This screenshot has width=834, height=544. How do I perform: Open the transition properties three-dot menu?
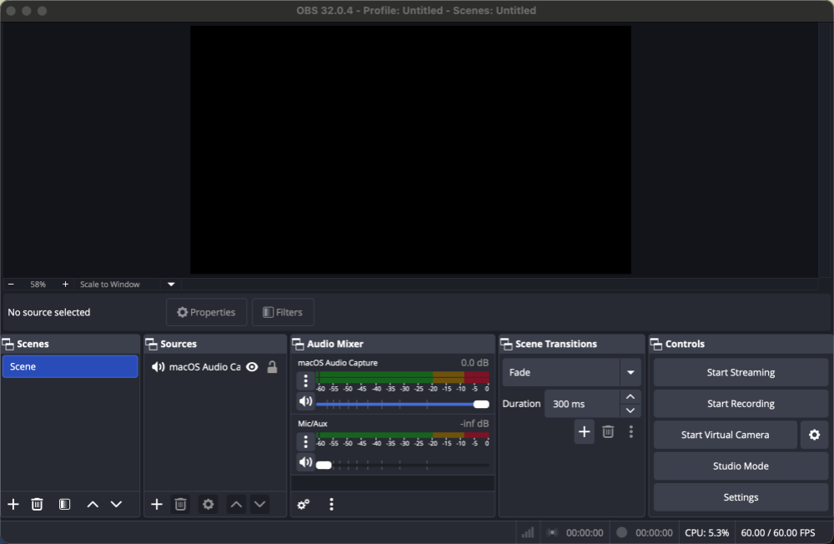click(x=631, y=431)
